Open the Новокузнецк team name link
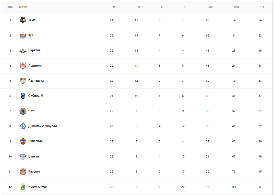Viewport: 274px width, 195px height. click(x=38, y=187)
